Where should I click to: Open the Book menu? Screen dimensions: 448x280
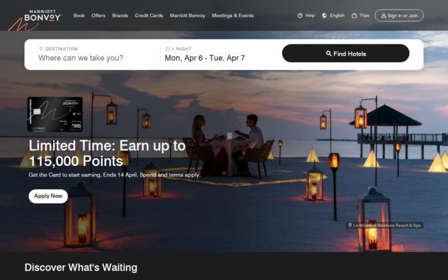[x=79, y=16]
